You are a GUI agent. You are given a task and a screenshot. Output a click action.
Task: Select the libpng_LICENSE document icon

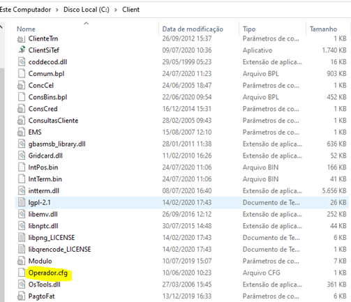[22, 238]
